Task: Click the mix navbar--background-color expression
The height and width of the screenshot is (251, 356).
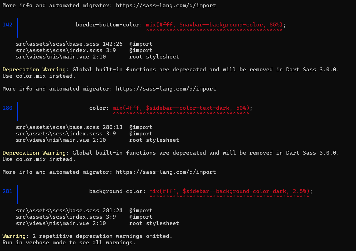Action: point(214,25)
